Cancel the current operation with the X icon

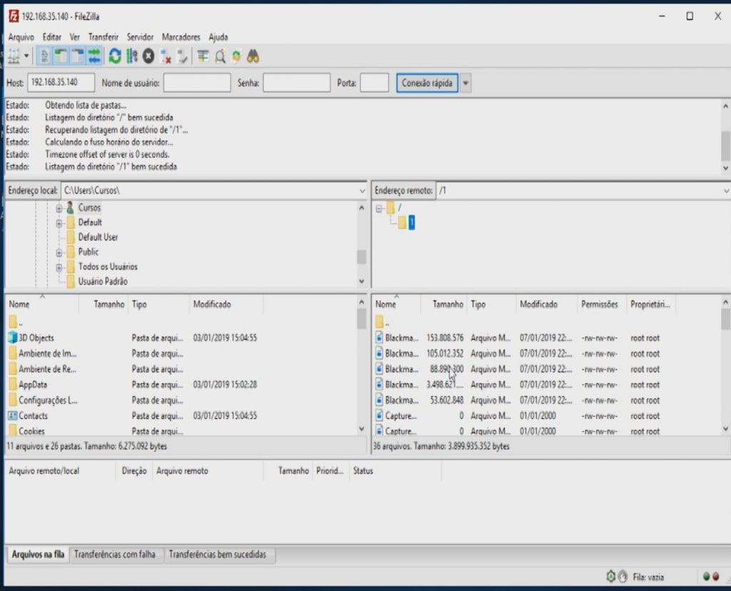148,56
